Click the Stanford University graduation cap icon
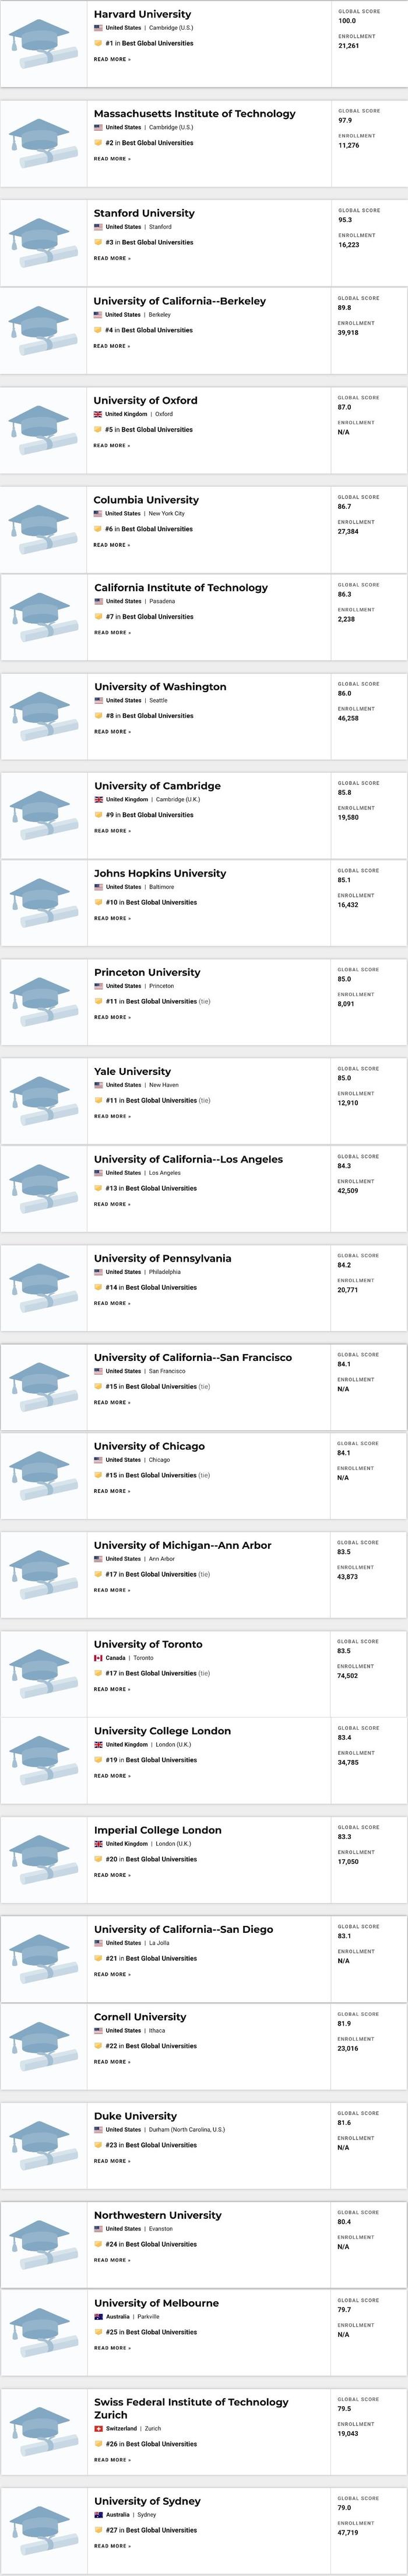Screen dimensions: 408x2576 [x=44, y=242]
